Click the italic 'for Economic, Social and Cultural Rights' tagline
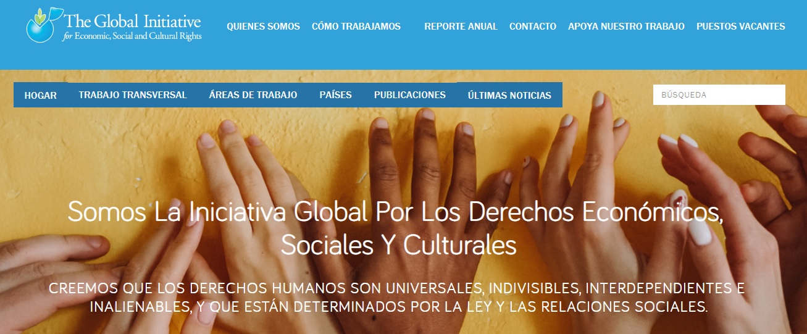The height and width of the screenshot is (334, 807). [132, 36]
